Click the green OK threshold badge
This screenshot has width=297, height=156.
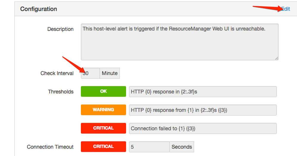pyautogui.click(x=103, y=91)
